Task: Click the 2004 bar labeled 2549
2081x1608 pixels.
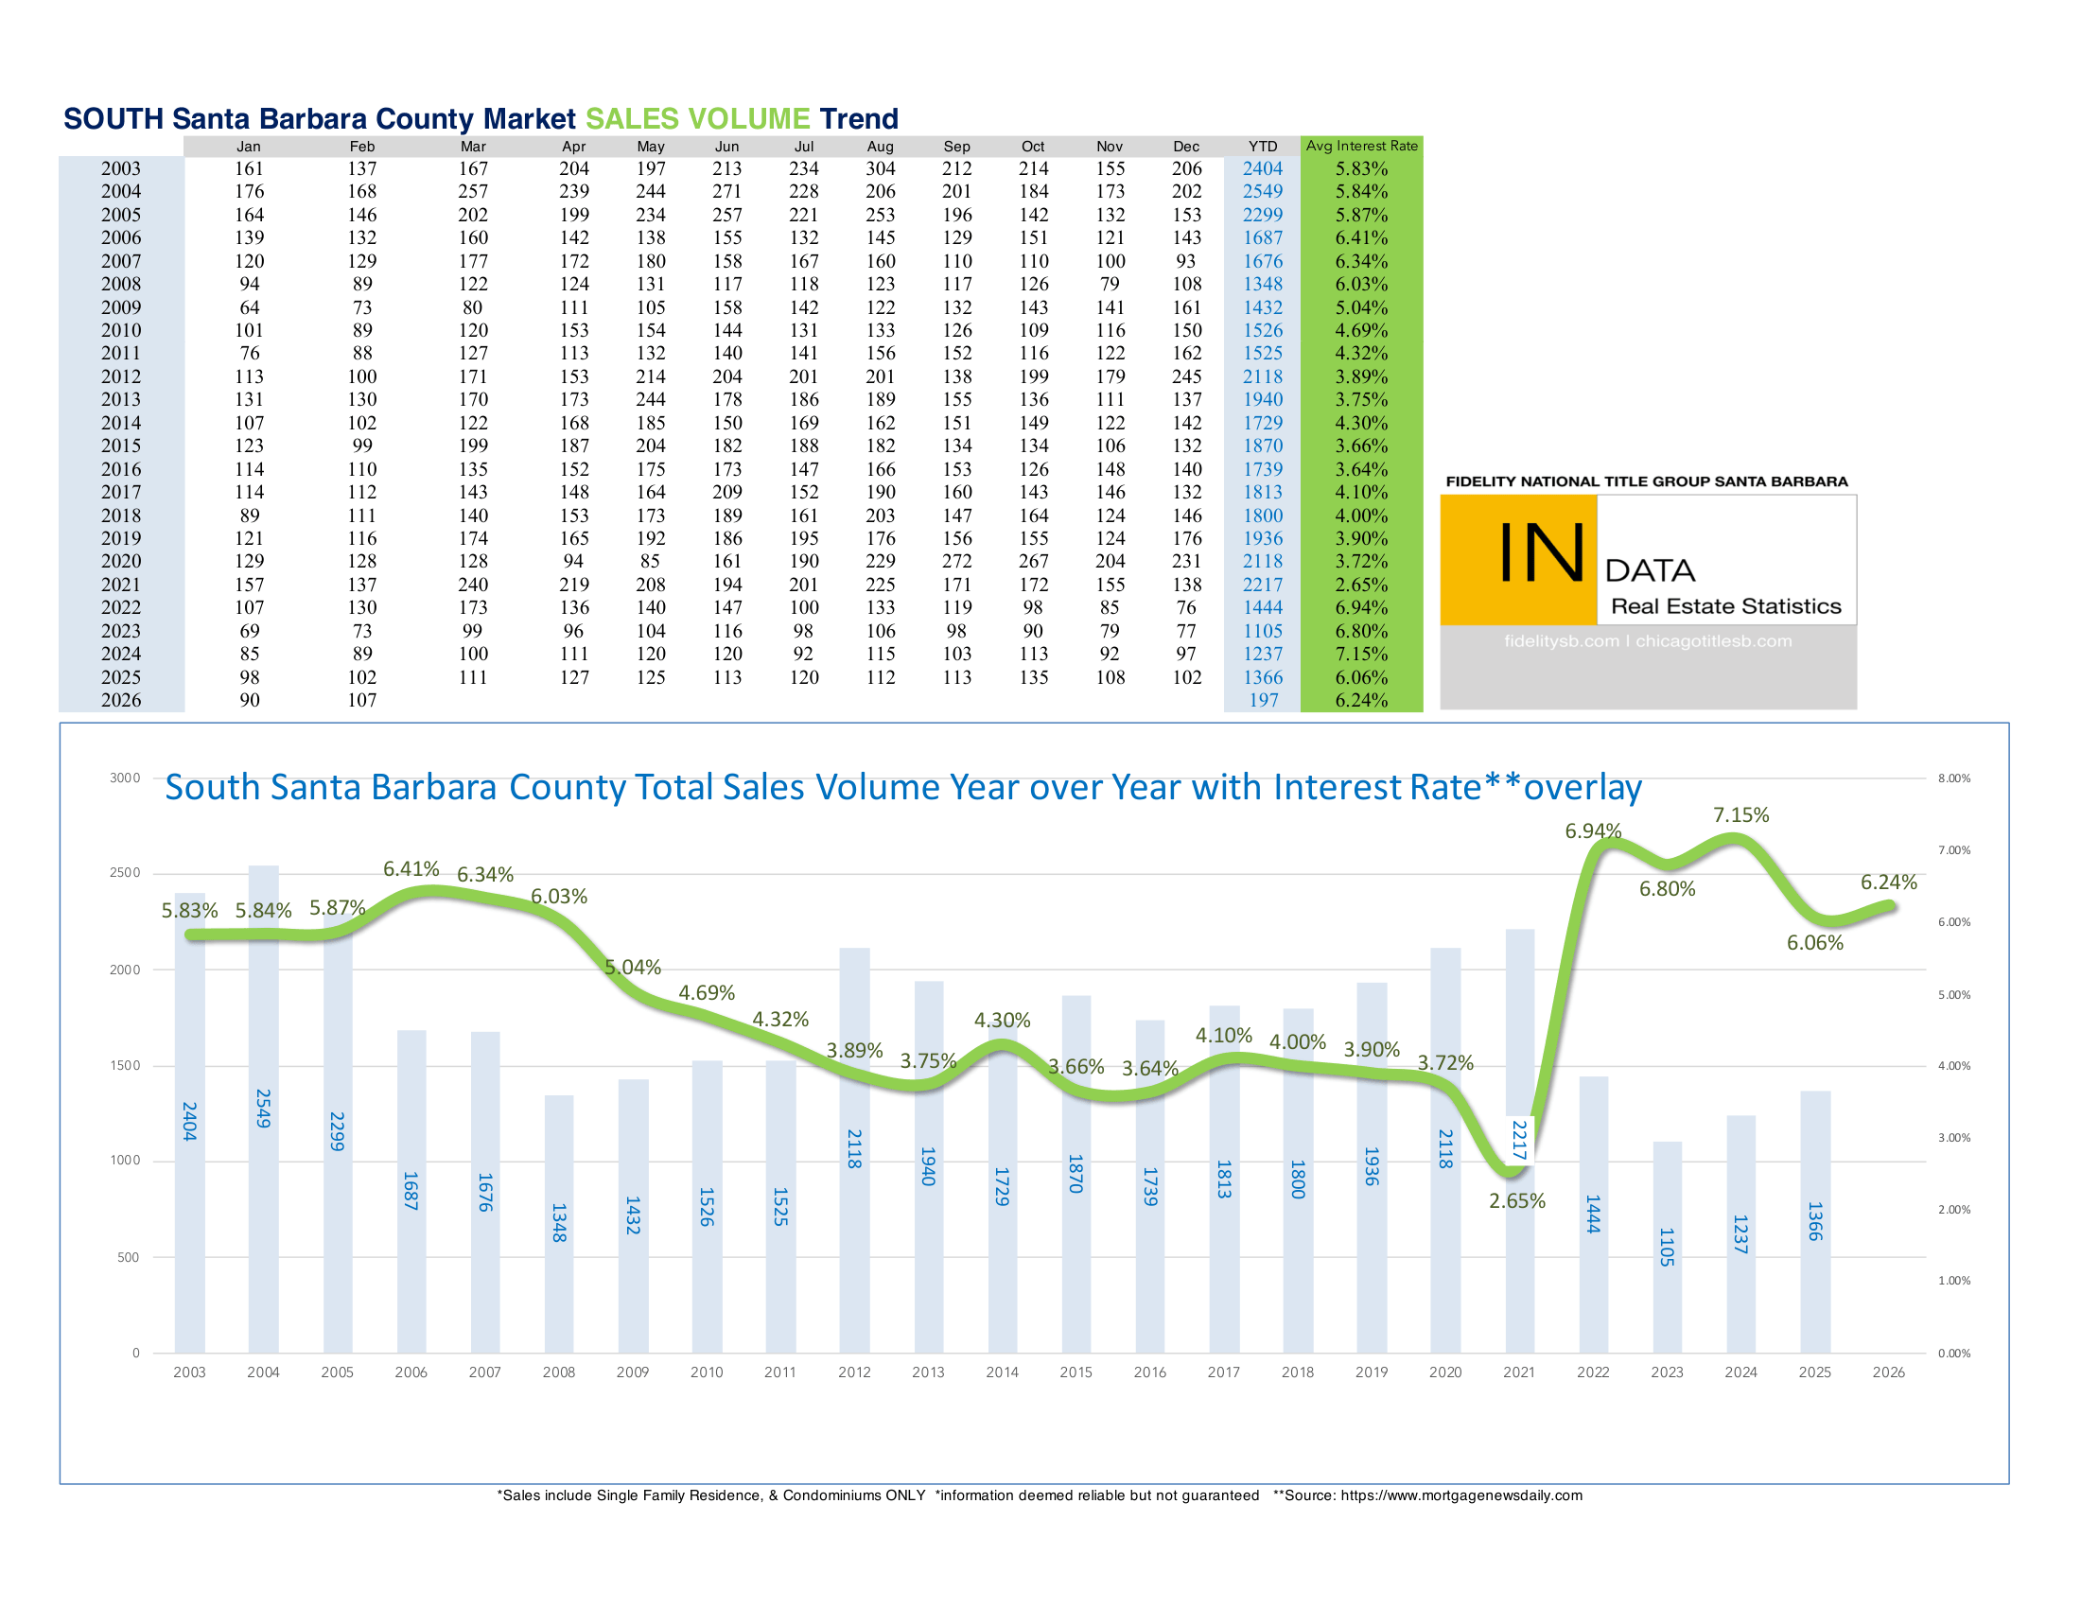Action: coord(263,1108)
